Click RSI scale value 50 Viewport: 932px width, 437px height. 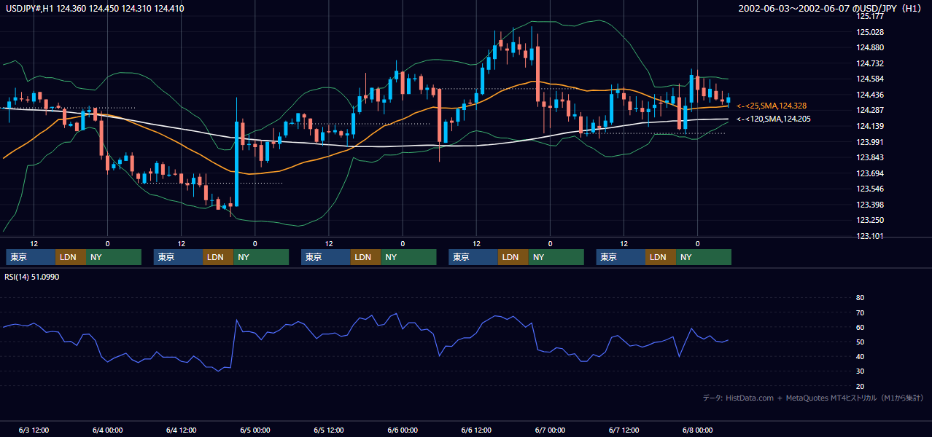(860, 342)
